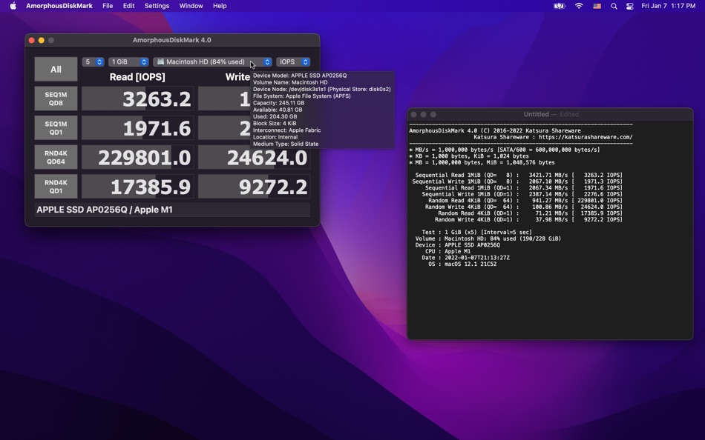Open the Apple menu
This screenshot has height=440, width=705.
13,6
